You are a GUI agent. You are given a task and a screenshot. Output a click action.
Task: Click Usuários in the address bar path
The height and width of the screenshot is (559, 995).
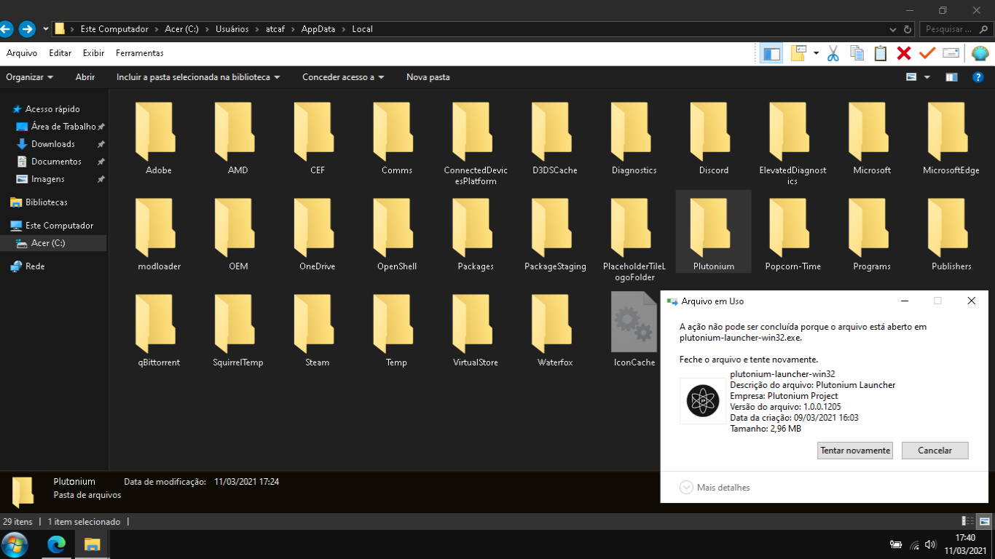(x=232, y=29)
